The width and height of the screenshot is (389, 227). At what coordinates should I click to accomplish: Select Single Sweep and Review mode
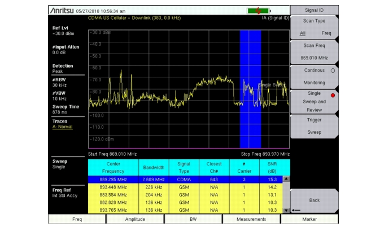pos(314,102)
